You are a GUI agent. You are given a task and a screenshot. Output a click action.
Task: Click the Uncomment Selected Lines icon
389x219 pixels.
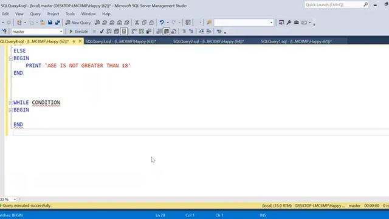pyautogui.click(x=191, y=32)
